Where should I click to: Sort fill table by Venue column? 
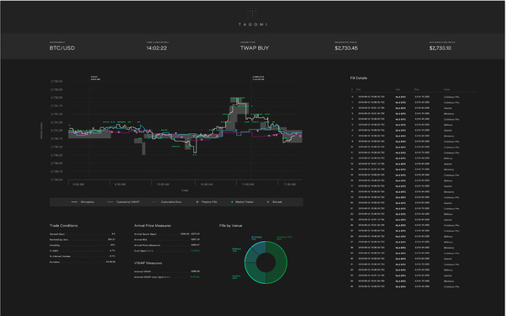(x=447, y=89)
